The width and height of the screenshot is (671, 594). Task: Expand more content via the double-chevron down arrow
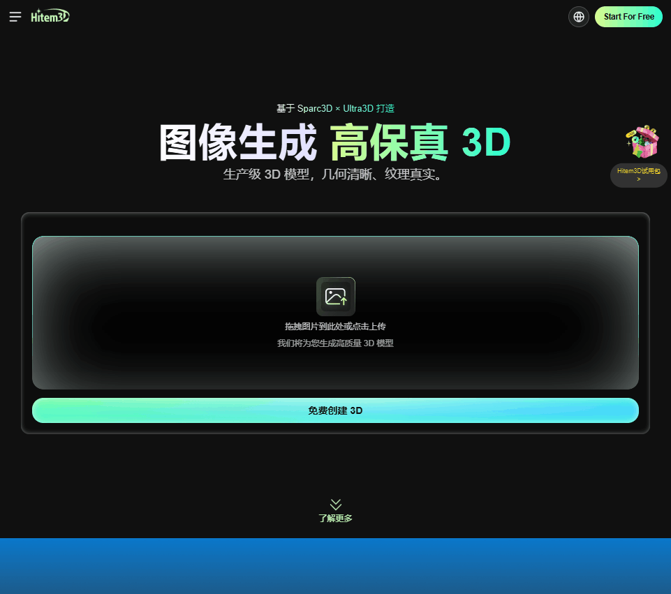pyautogui.click(x=335, y=504)
